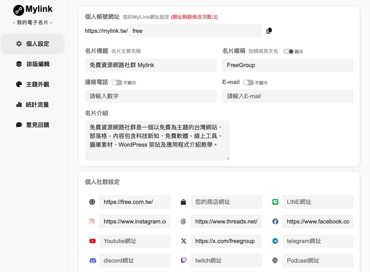370x272 pixels.
Task: Click the green LINE icon
Action: [275, 202]
